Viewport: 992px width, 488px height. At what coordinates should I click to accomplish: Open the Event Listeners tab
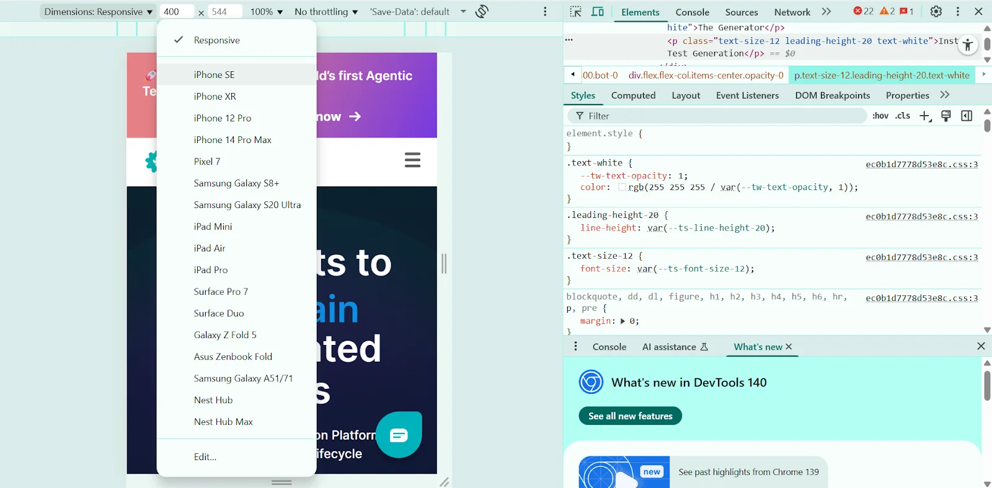747,95
